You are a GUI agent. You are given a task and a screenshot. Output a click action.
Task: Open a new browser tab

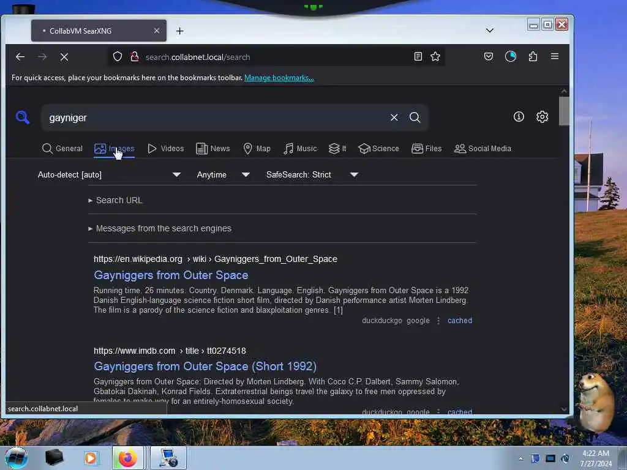tap(180, 31)
